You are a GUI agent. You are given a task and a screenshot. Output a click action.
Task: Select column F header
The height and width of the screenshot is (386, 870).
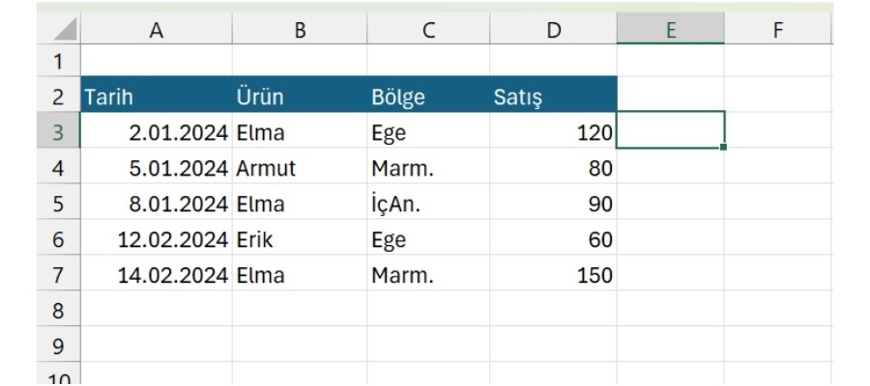pos(777,31)
